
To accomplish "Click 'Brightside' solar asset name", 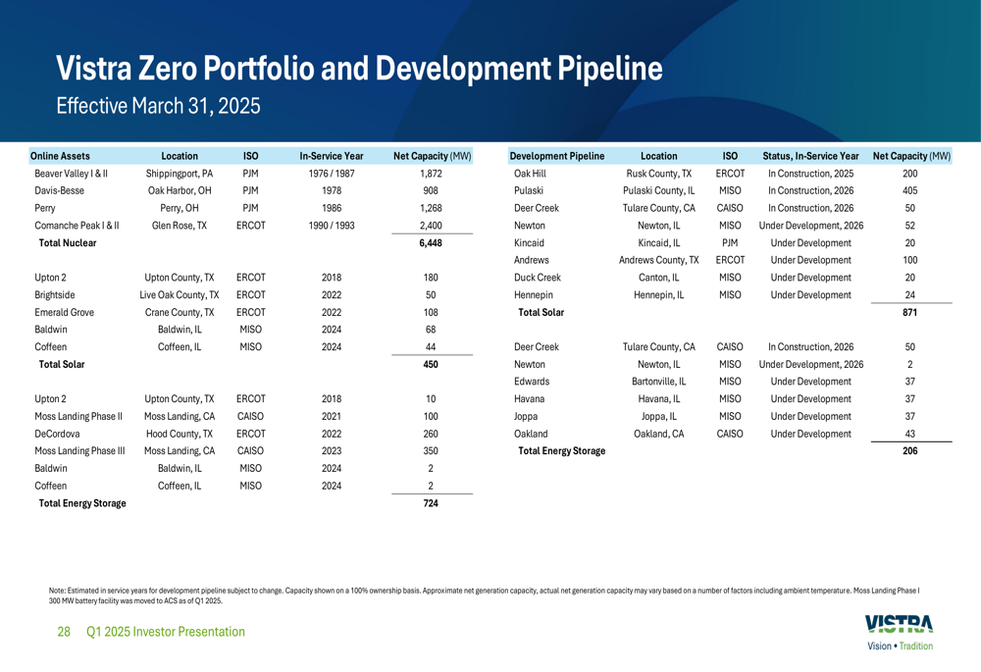I will click(54, 294).
